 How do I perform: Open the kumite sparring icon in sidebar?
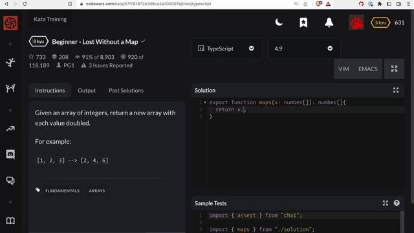click(10, 88)
